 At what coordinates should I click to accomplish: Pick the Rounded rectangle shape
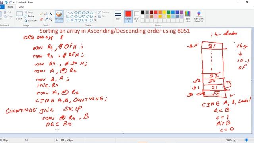[84, 13]
